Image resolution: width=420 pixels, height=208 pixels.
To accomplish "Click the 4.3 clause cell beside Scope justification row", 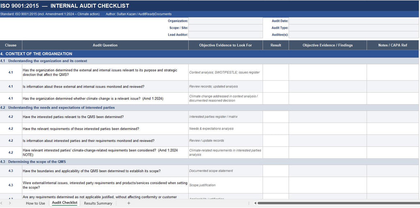I will click(x=11, y=185).
